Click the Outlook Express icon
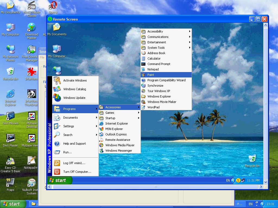The width and height of the screenshot is (278, 208). click(x=101, y=134)
